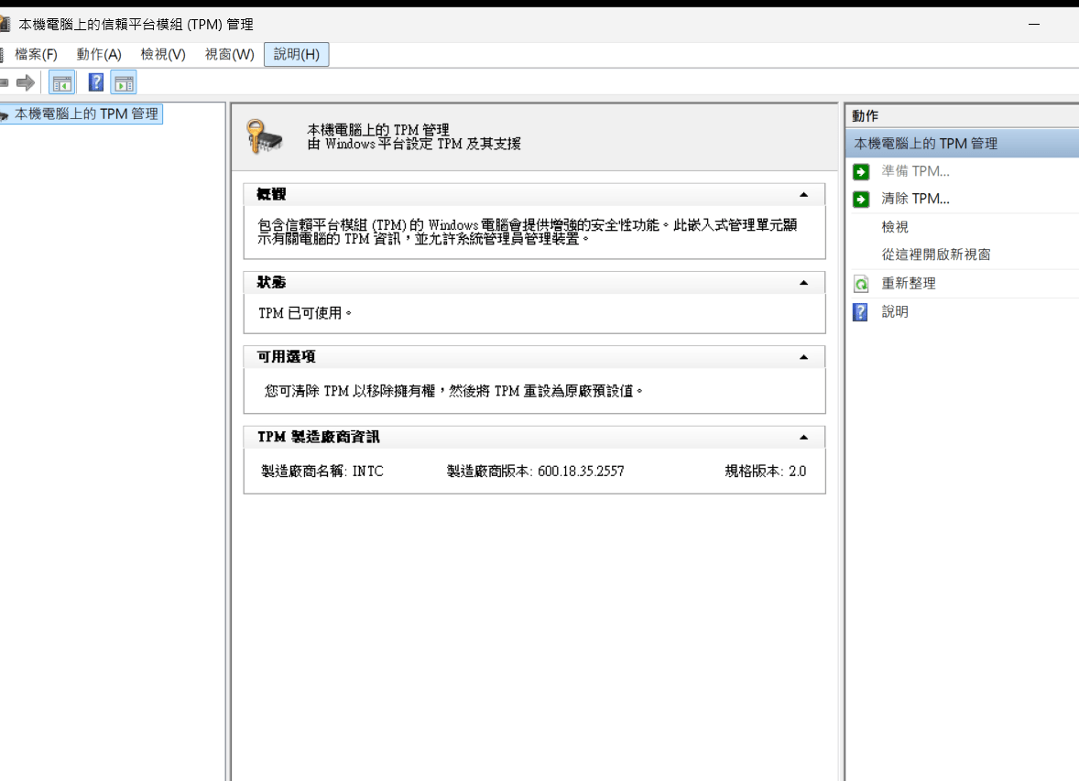Open the 檔案(F) menu
Viewport: 1079px width, 781px height.
pos(36,54)
